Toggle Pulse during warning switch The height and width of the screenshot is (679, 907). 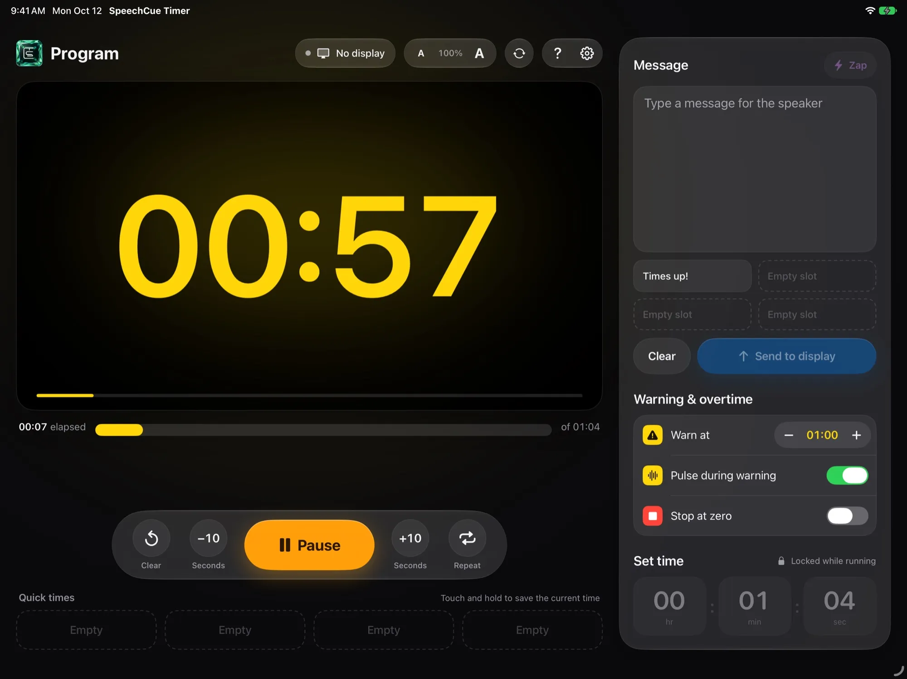click(847, 475)
